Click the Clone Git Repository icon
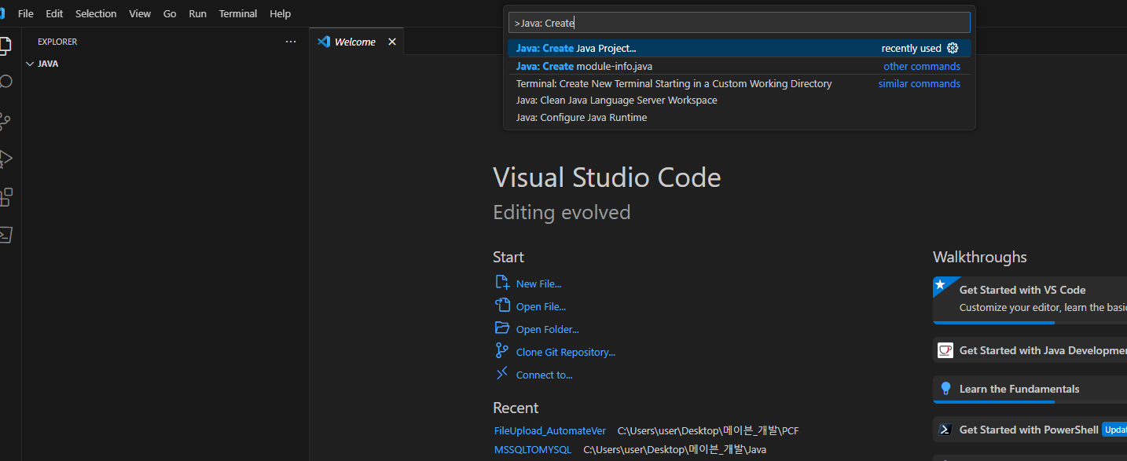 (501, 351)
